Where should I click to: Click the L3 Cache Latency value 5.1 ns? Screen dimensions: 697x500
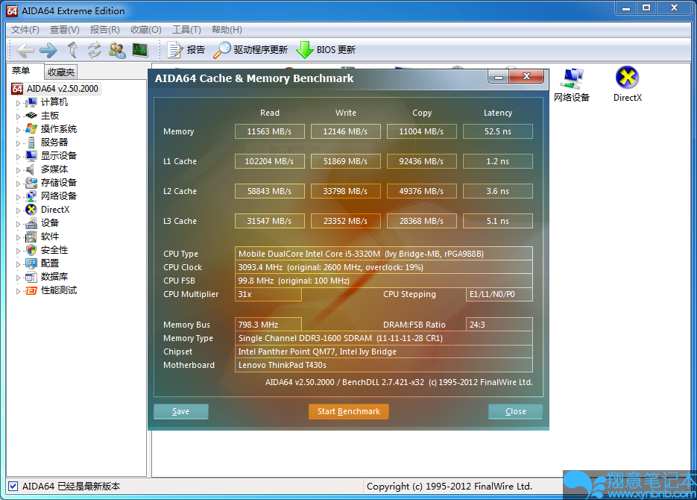tap(497, 221)
